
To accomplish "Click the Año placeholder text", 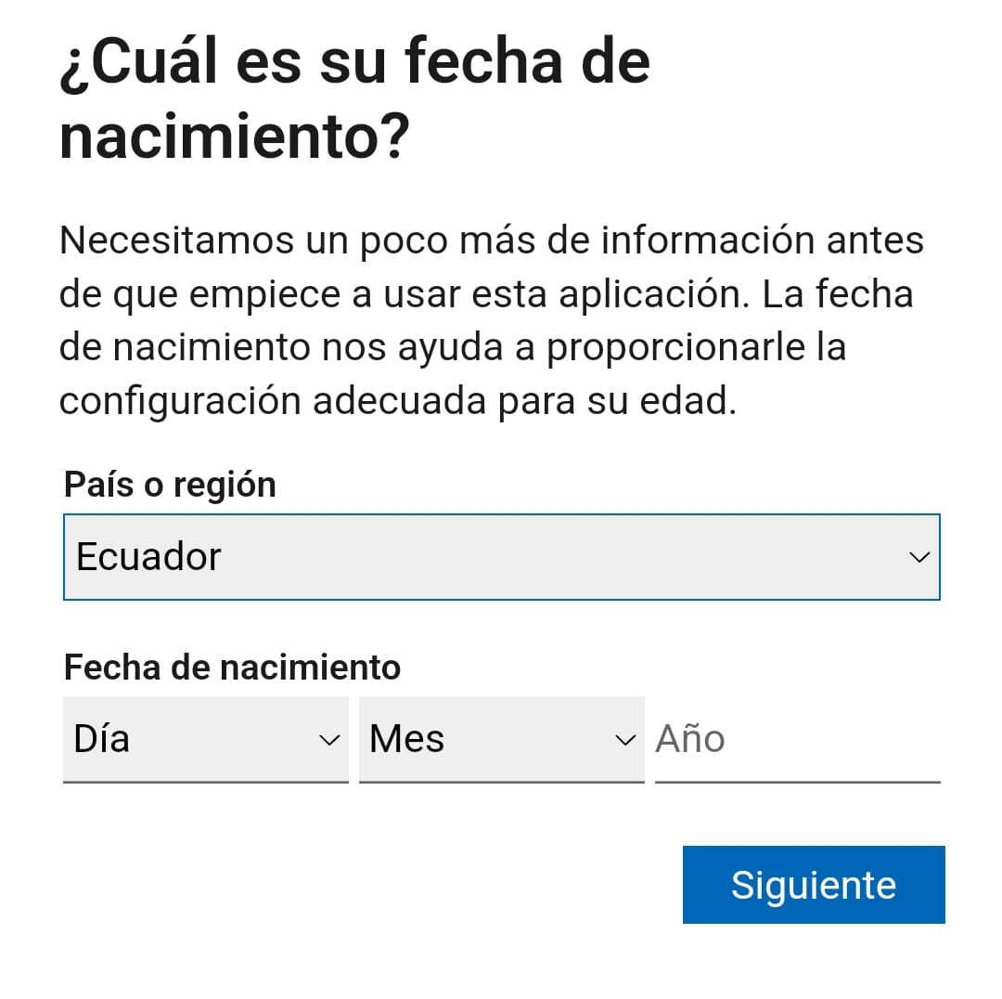I will (690, 738).
